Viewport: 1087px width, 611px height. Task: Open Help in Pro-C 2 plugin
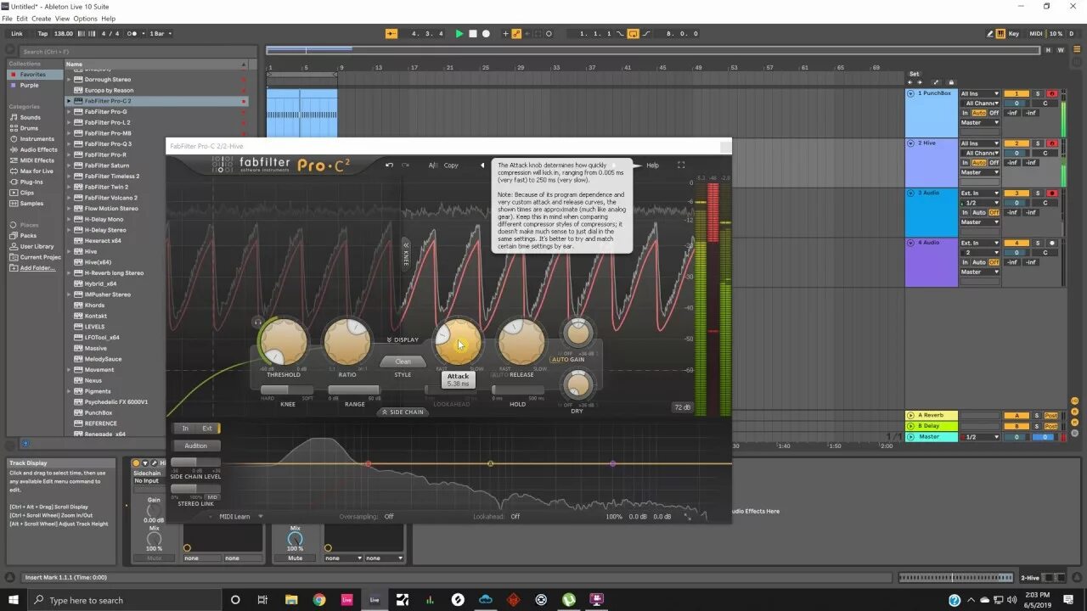click(x=652, y=165)
